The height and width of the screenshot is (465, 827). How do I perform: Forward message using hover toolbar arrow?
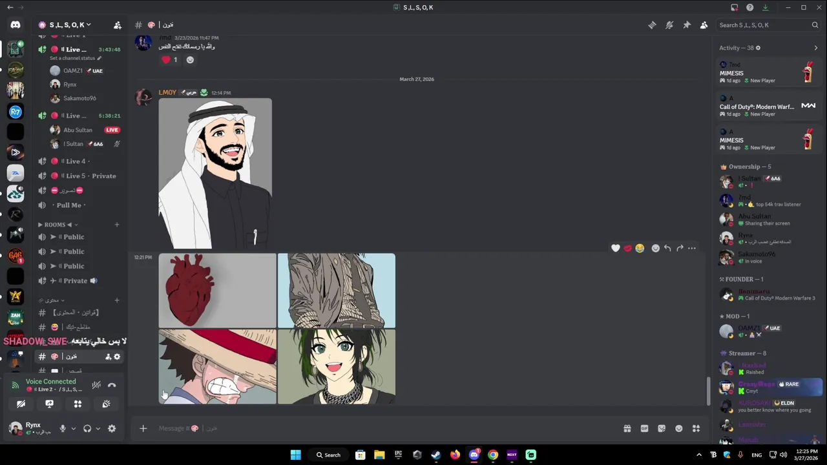click(x=680, y=248)
